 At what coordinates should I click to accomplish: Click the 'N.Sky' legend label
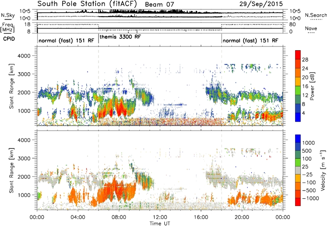click(x=8, y=15)
